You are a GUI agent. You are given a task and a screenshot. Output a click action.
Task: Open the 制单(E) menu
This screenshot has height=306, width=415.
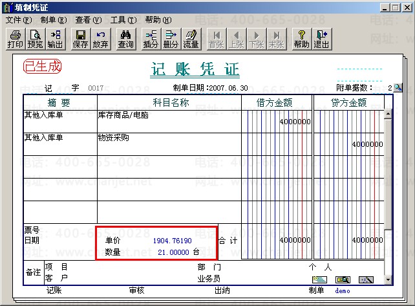(x=54, y=20)
